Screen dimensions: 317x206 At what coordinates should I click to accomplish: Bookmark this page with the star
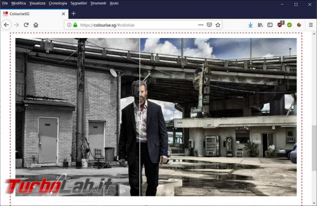click(218, 25)
